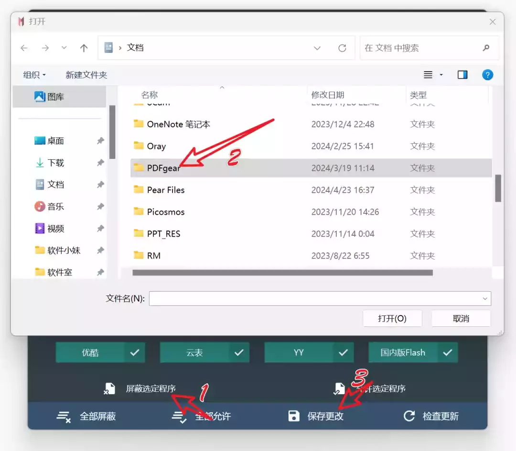Go up one folder level
516x451 pixels.
(84, 48)
